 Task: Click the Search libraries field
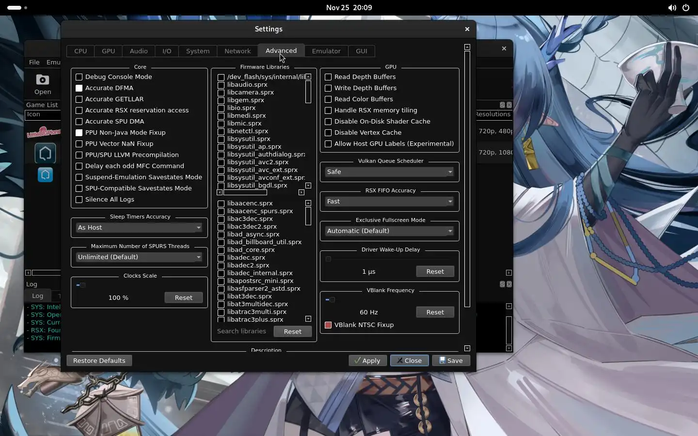243,331
